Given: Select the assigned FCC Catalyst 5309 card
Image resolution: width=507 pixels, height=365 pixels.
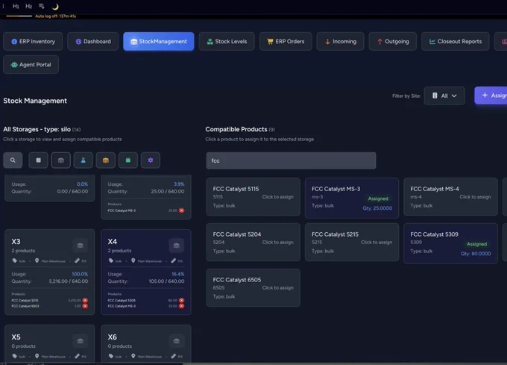Looking at the screenshot, I should (x=451, y=243).
